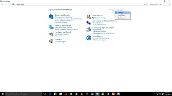The image size is (172, 96).
Task: Select Small icons view option
Action: (123, 18)
